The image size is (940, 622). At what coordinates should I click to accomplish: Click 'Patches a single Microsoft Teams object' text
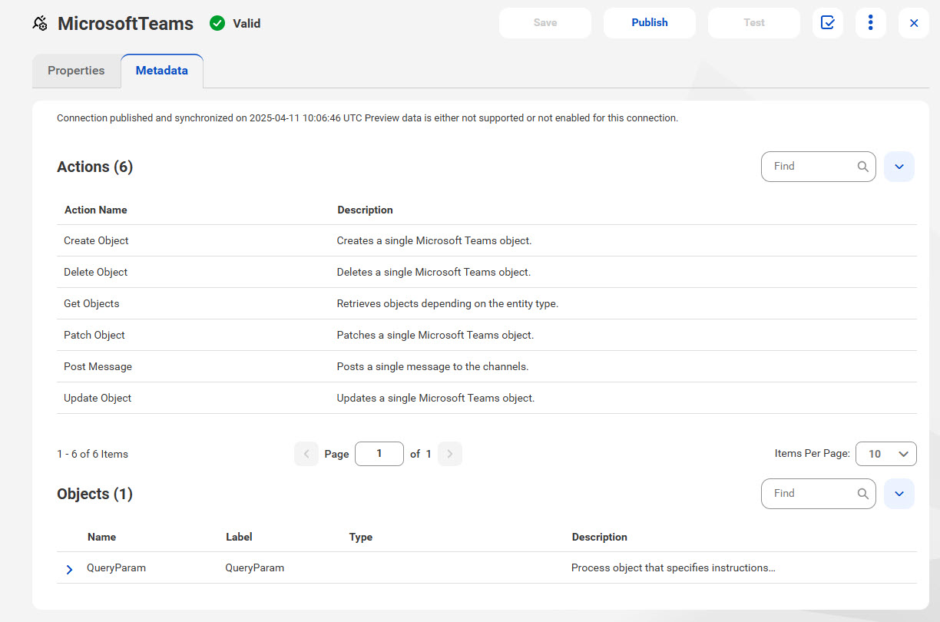coord(435,335)
